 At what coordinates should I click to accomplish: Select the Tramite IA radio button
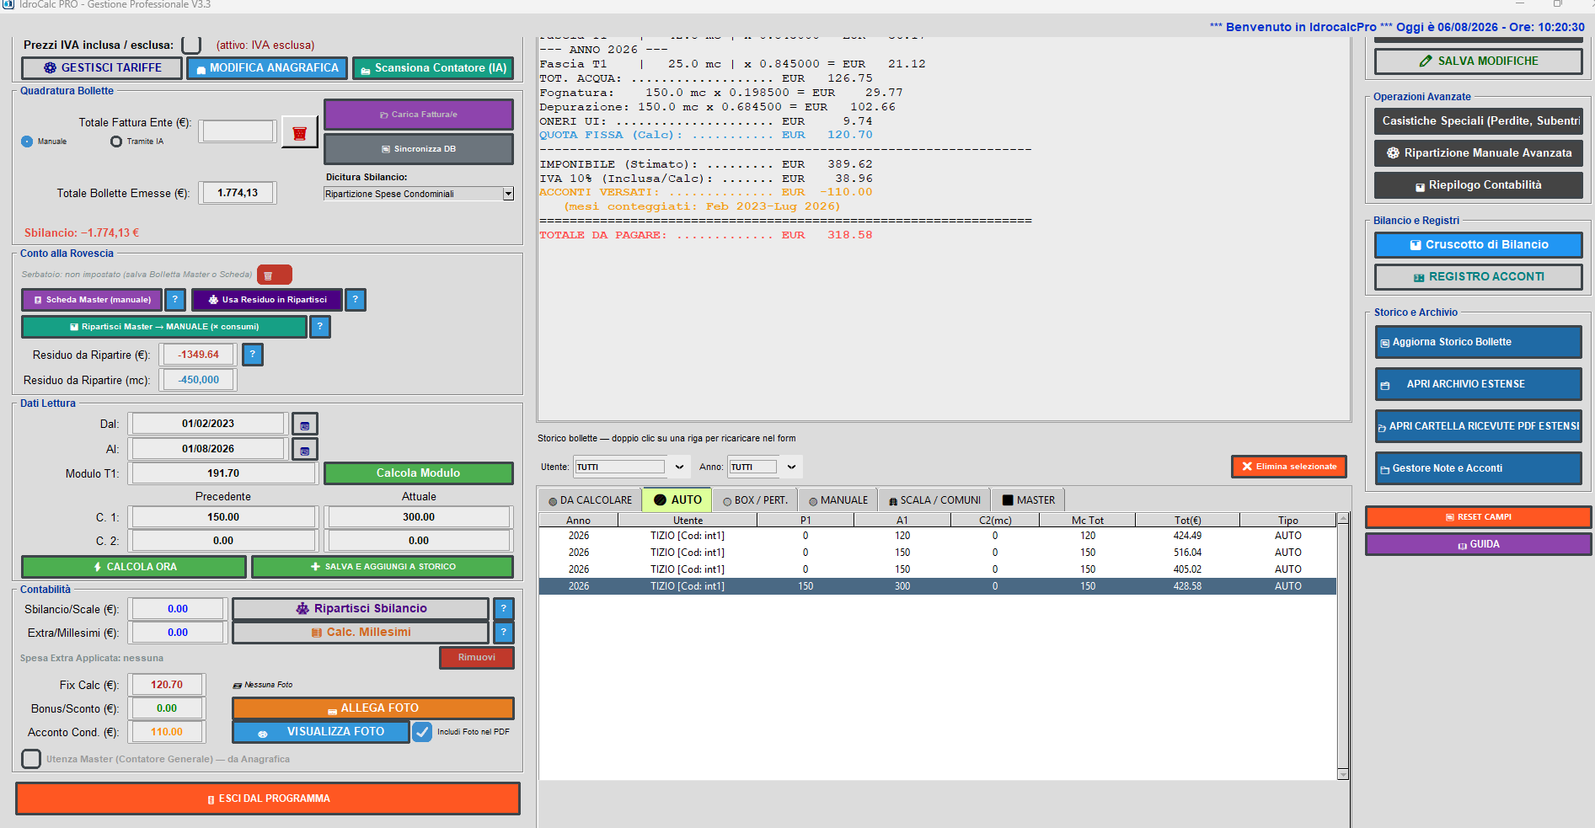click(x=116, y=142)
